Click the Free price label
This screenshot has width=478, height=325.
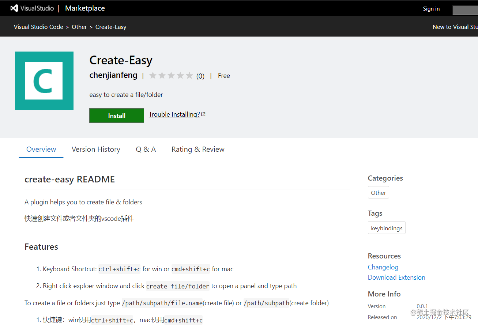pos(224,76)
